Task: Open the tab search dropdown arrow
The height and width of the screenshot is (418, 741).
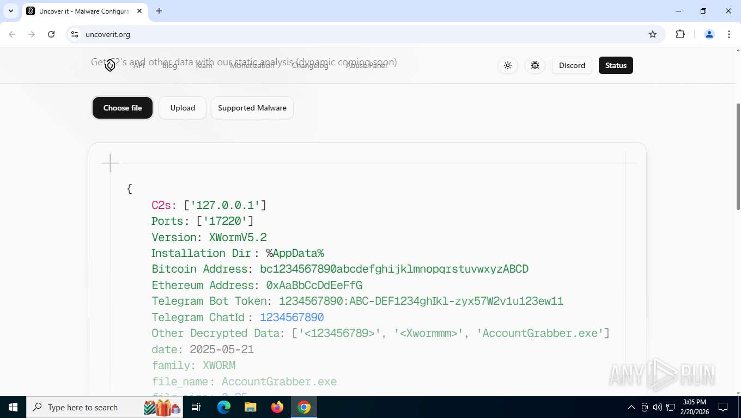Action: pos(10,11)
